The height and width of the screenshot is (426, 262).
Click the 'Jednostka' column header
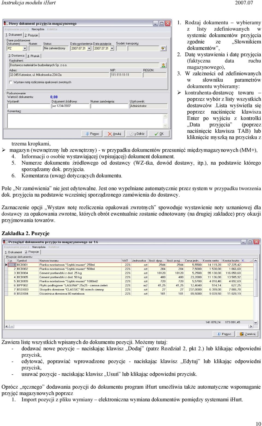[139, 261]
